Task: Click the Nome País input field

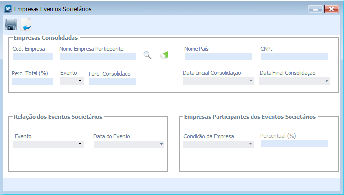Action: (x=218, y=56)
